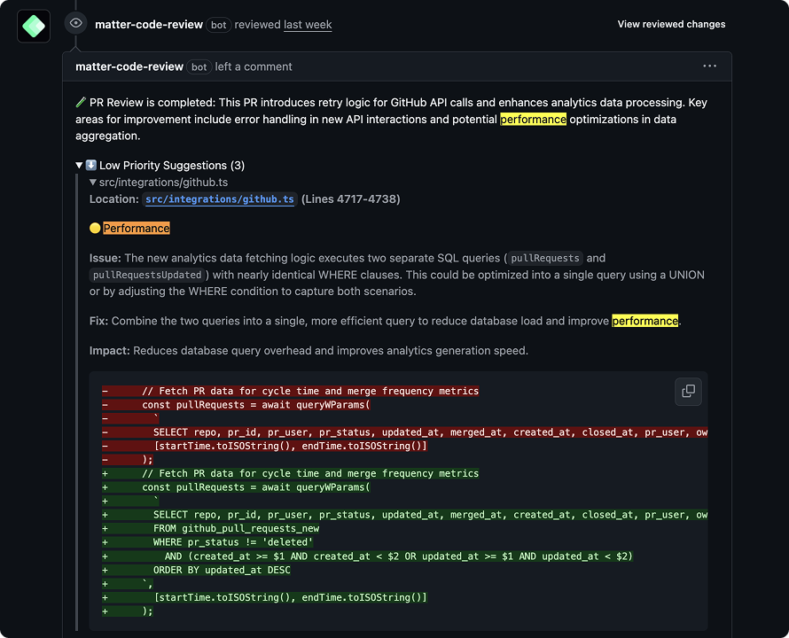Click added 'const pullRequests = await queryWParams('
789x638 pixels.
point(236,487)
